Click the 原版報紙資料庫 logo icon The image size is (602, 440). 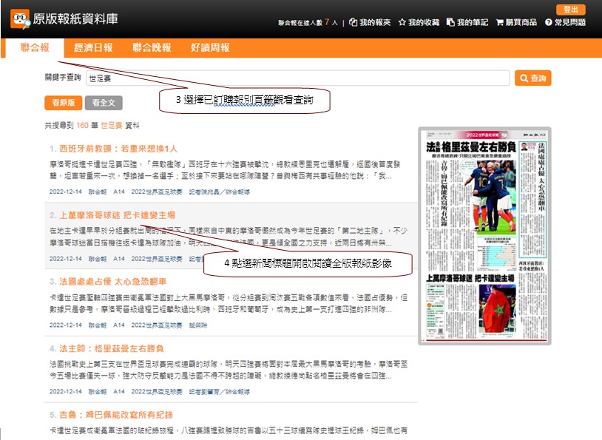tap(21, 18)
